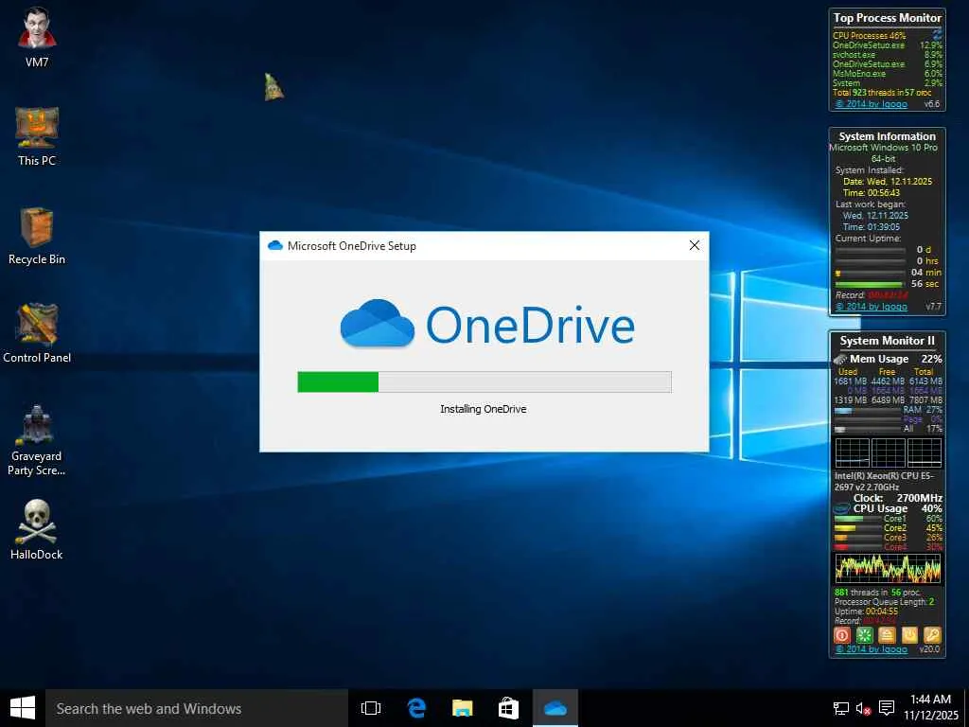This screenshot has height=727, width=969.
Task: Open the taskbar clock showing 1:44 AM
Action: point(931,707)
